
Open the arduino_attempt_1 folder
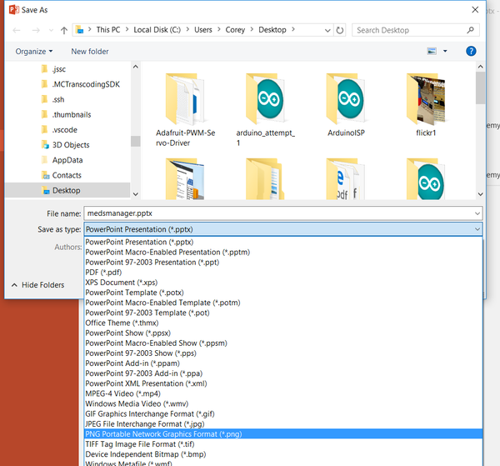tap(265, 110)
